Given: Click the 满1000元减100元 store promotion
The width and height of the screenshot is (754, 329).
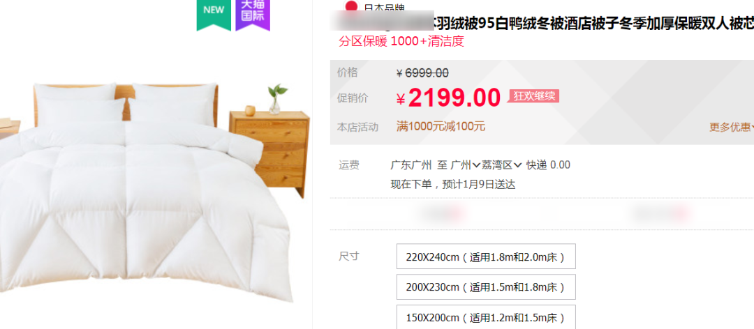Looking at the screenshot, I should pyautogui.click(x=441, y=127).
